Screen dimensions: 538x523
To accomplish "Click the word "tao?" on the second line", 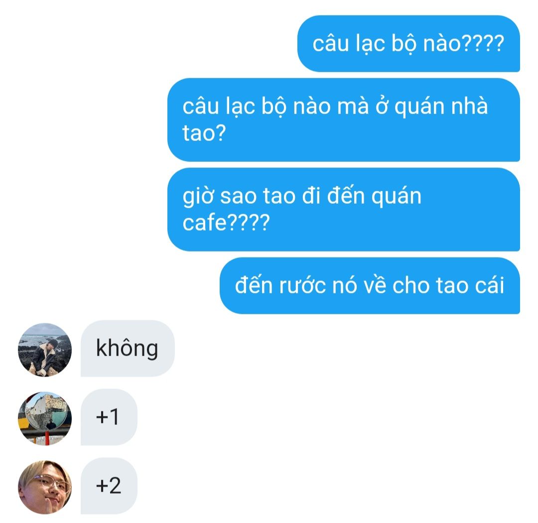I will [x=204, y=133].
